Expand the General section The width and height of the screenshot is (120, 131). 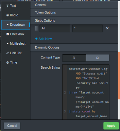(74, 5)
